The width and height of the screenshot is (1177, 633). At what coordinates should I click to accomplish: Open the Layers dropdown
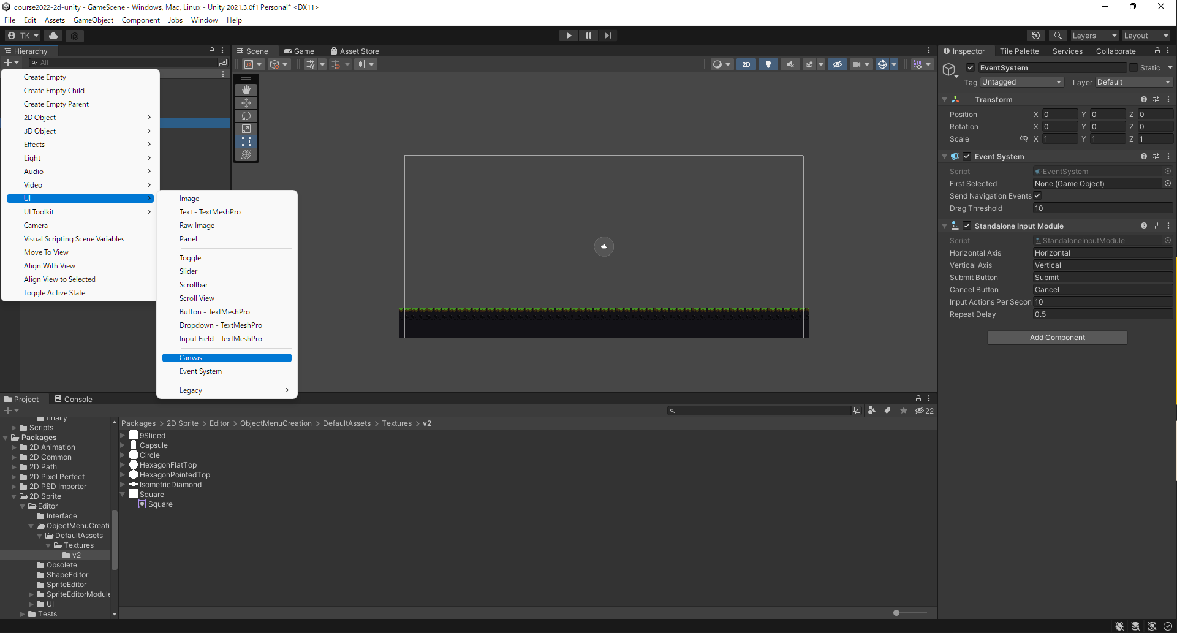point(1094,36)
